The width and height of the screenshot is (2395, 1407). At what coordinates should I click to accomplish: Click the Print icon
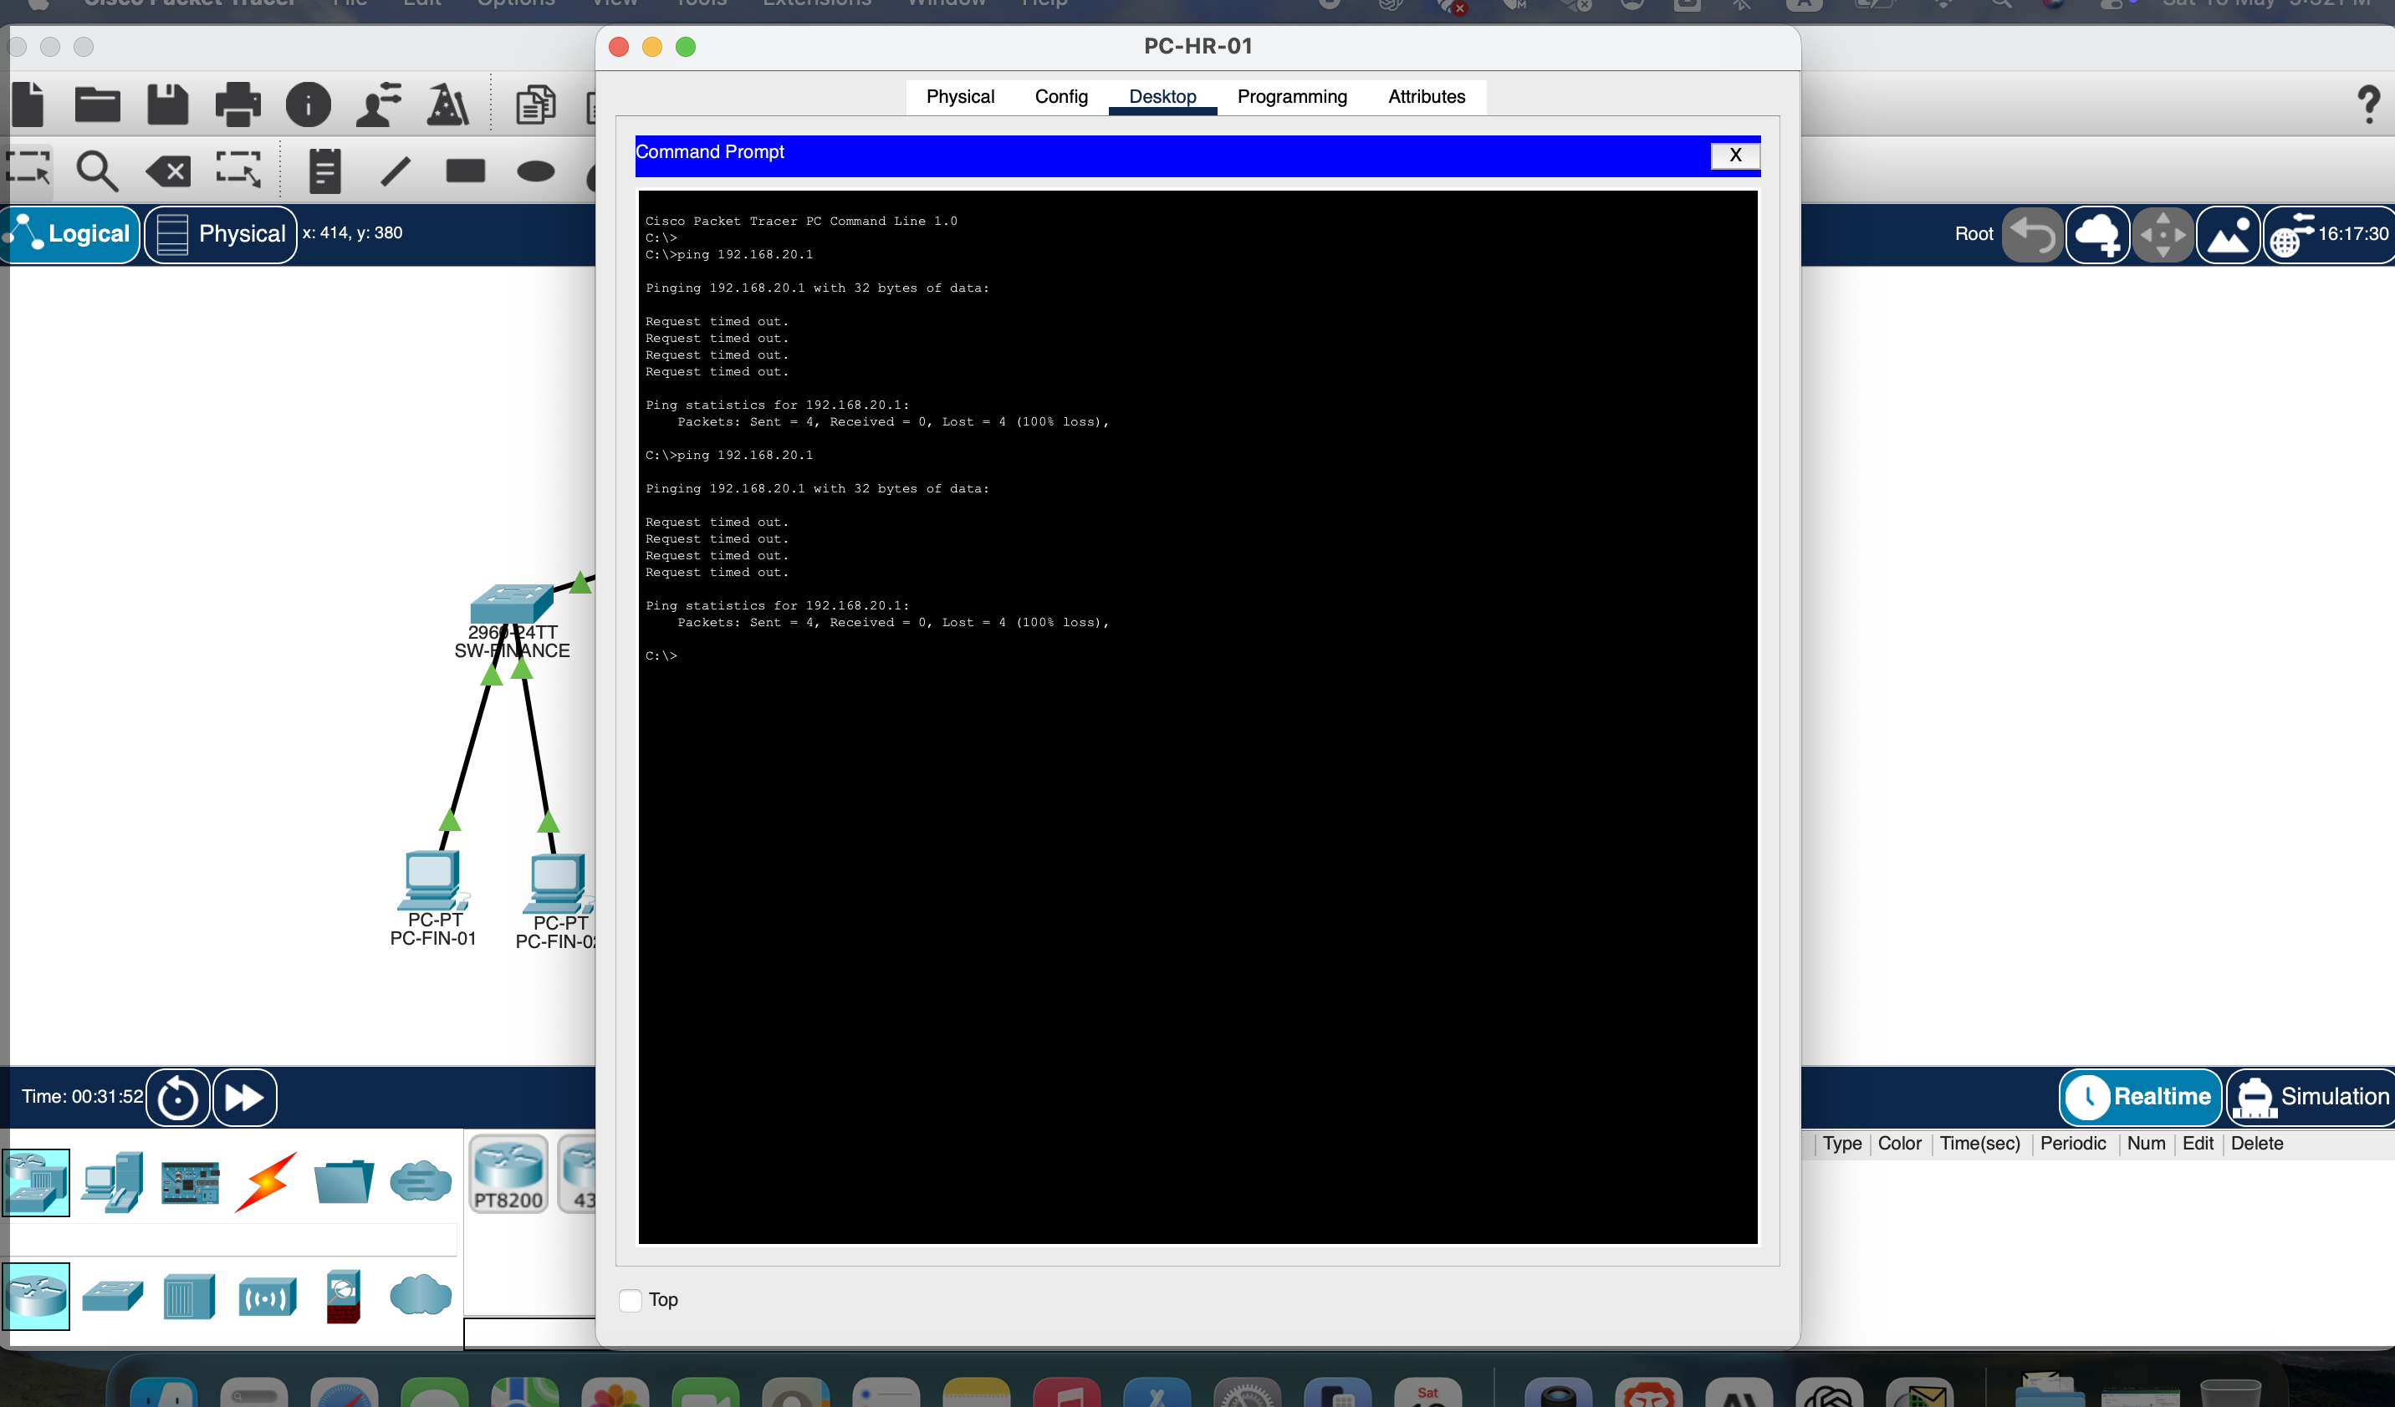237,105
